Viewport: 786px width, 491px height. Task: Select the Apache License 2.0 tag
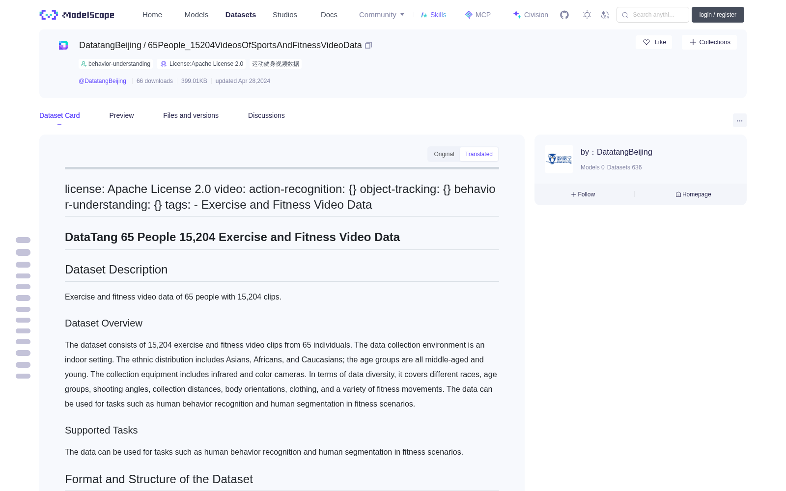[x=202, y=64]
